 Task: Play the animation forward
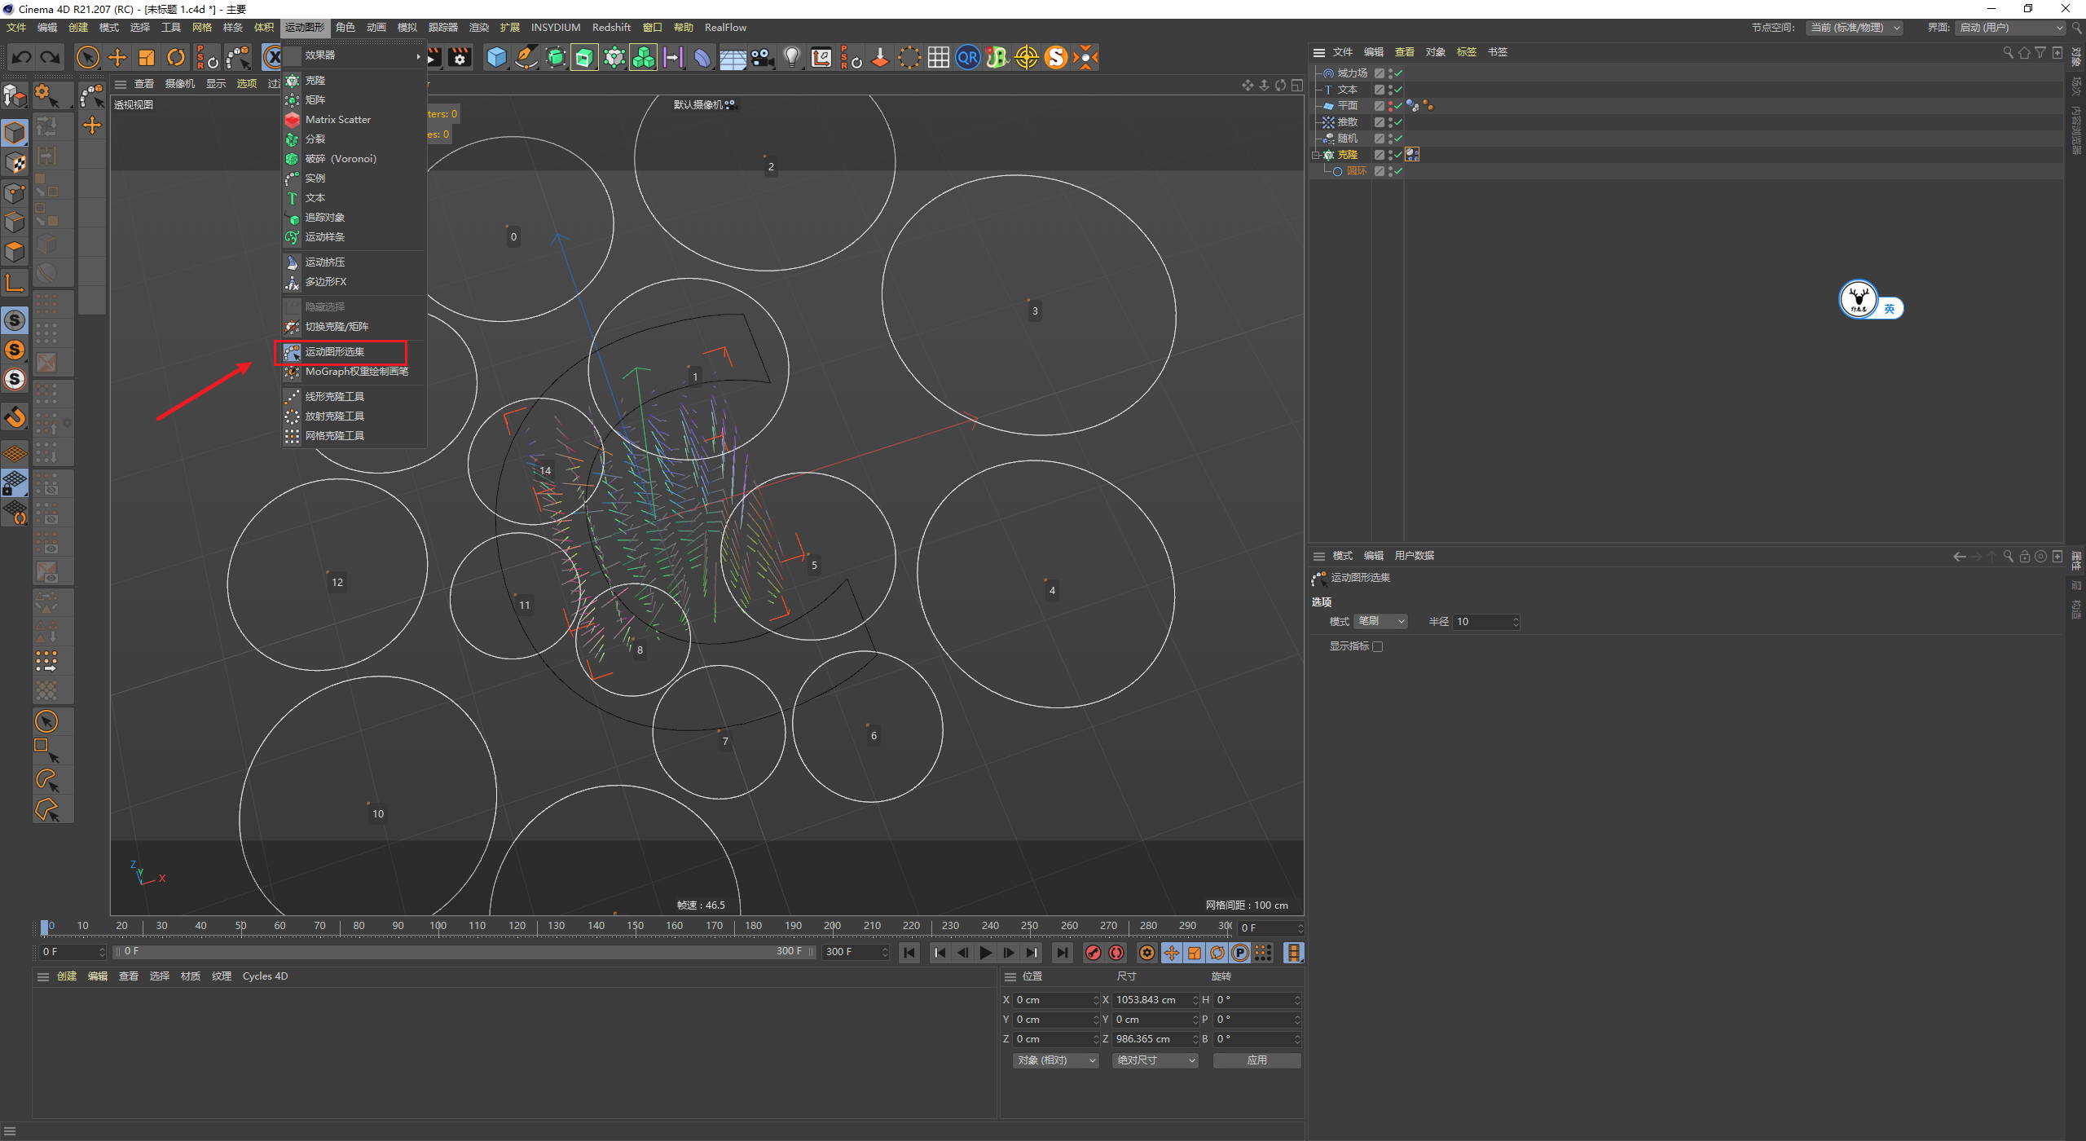click(x=986, y=953)
